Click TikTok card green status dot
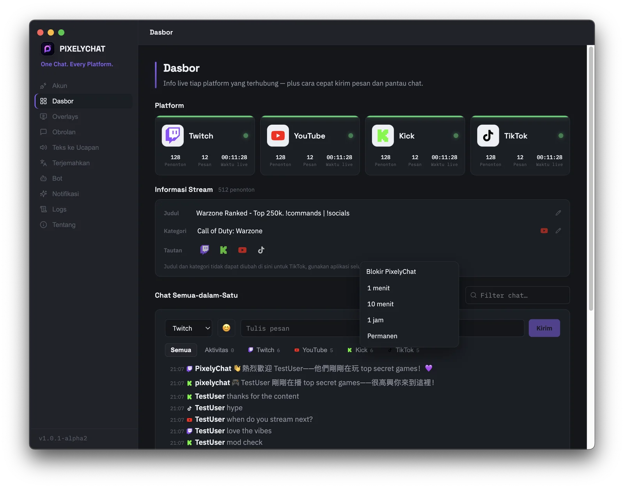The image size is (624, 488). pos(561,136)
